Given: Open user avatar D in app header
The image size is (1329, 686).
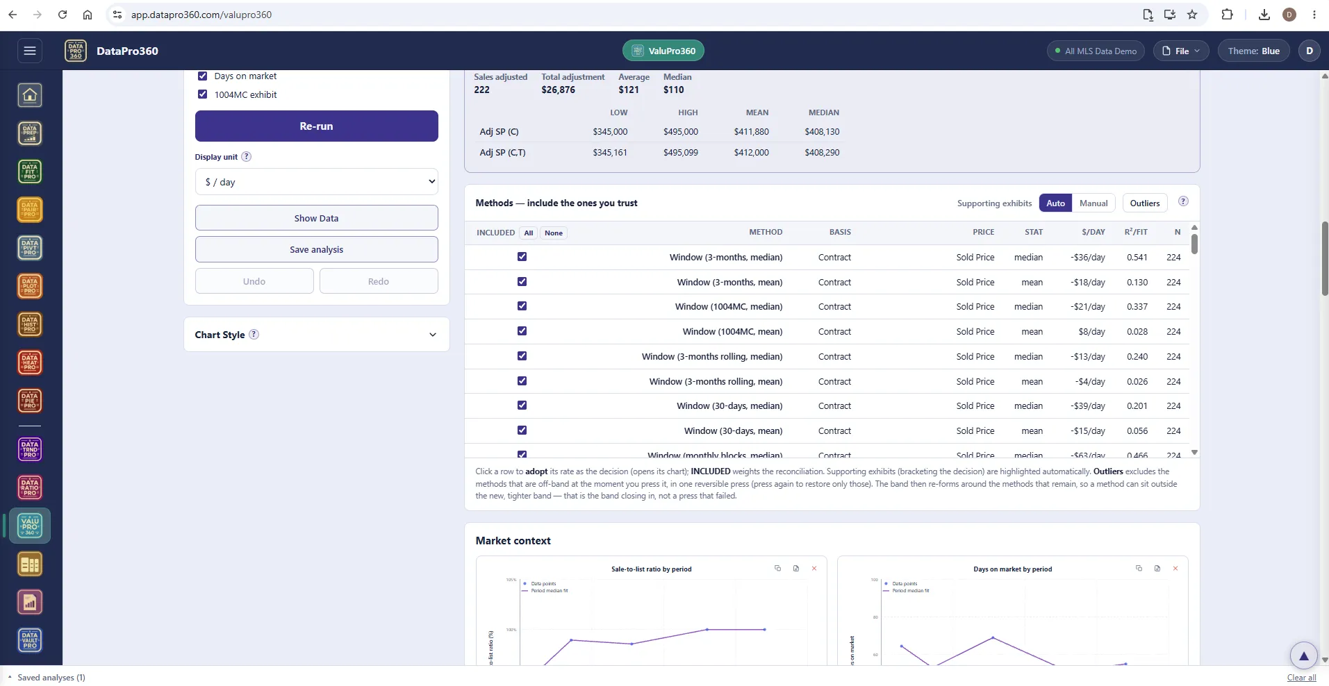Looking at the screenshot, I should [x=1309, y=51].
